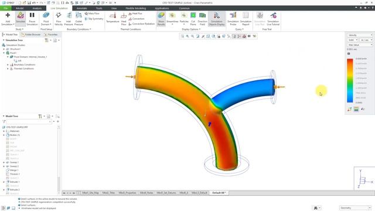Switch to the View ribbon tab

point(114,8)
